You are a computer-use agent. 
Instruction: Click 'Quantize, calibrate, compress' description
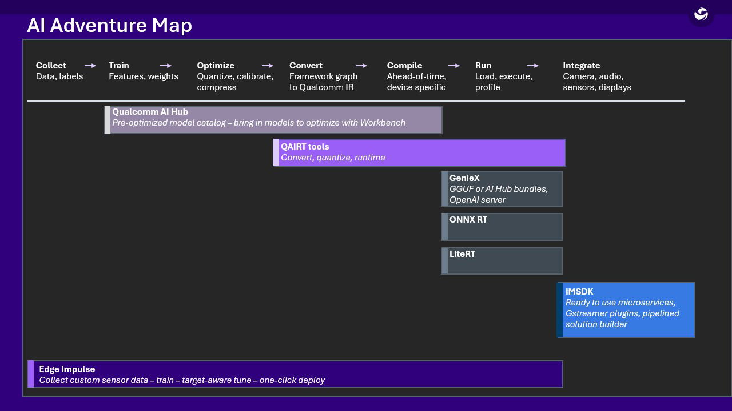[235, 82]
